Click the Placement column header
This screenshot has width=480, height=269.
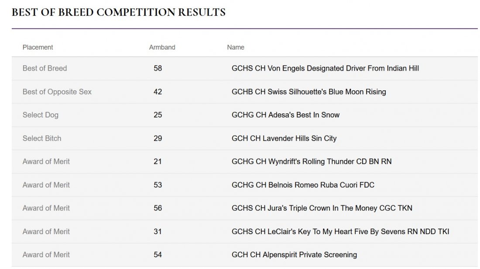38,48
